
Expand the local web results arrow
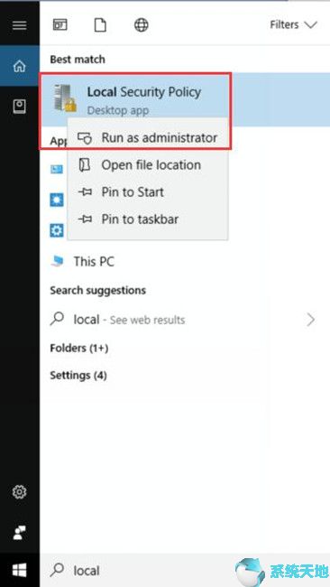[x=310, y=320]
